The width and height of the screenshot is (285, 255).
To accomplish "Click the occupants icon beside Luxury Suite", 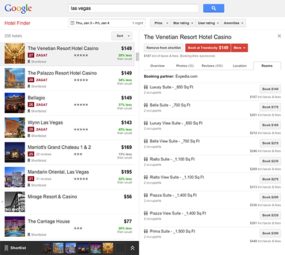I will click(x=146, y=87).
